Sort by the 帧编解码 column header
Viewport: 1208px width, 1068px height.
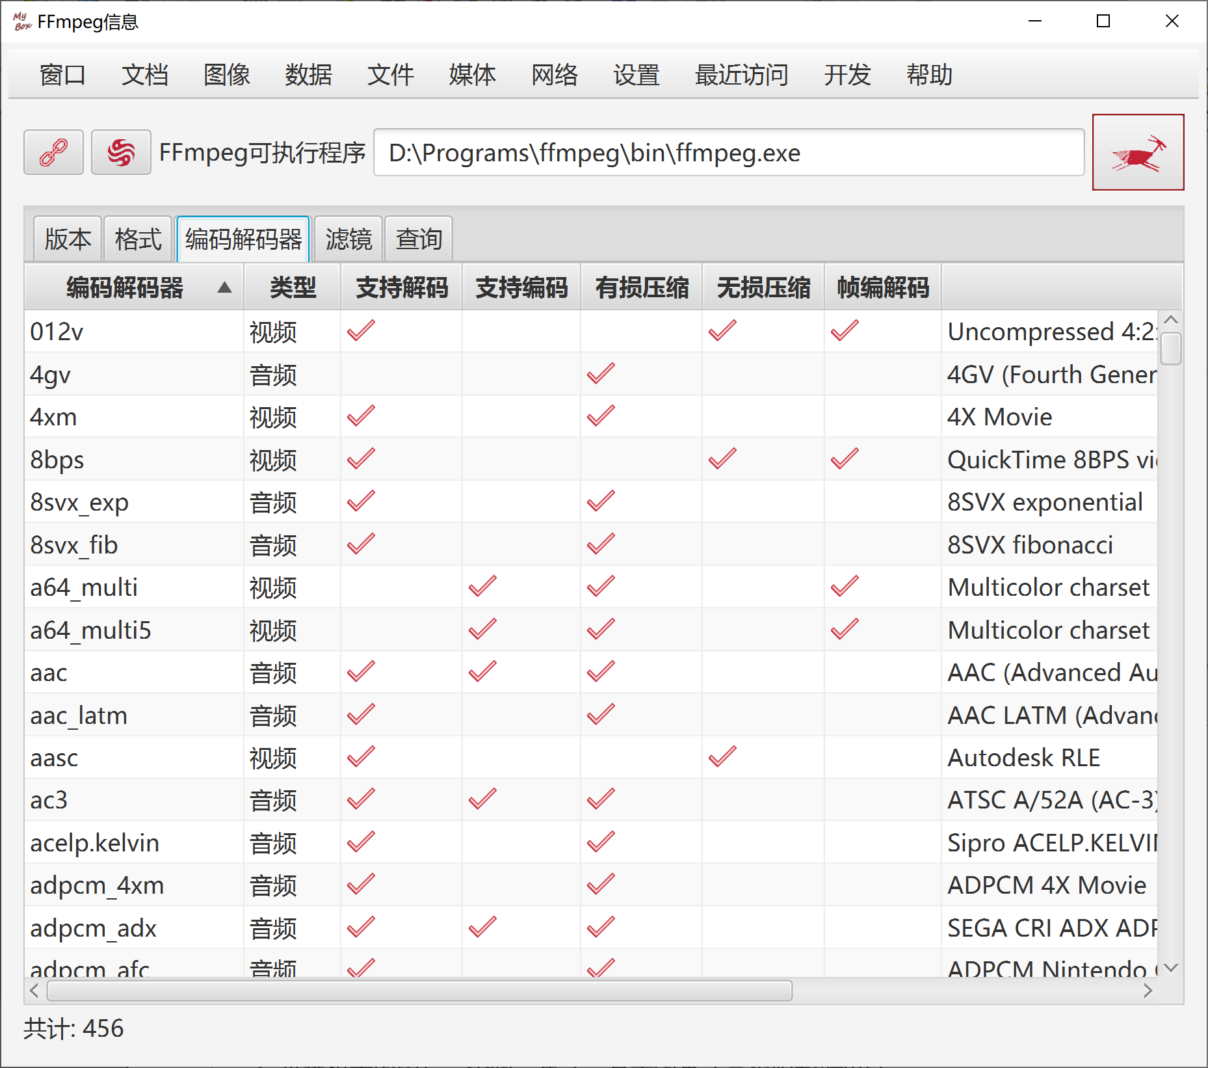[883, 287]
